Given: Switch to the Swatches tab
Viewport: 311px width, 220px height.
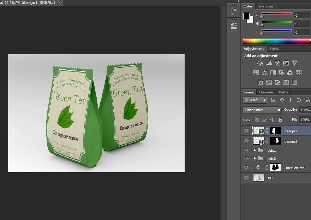Looking at the screenshot, I should coord(265,6).
